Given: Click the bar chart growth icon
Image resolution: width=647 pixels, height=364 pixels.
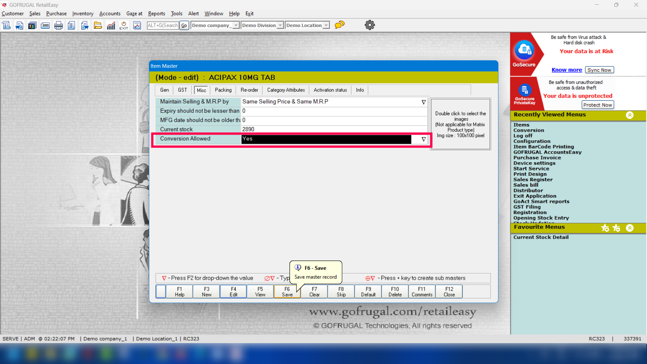Looking at the screenshot, I should 111,25.
